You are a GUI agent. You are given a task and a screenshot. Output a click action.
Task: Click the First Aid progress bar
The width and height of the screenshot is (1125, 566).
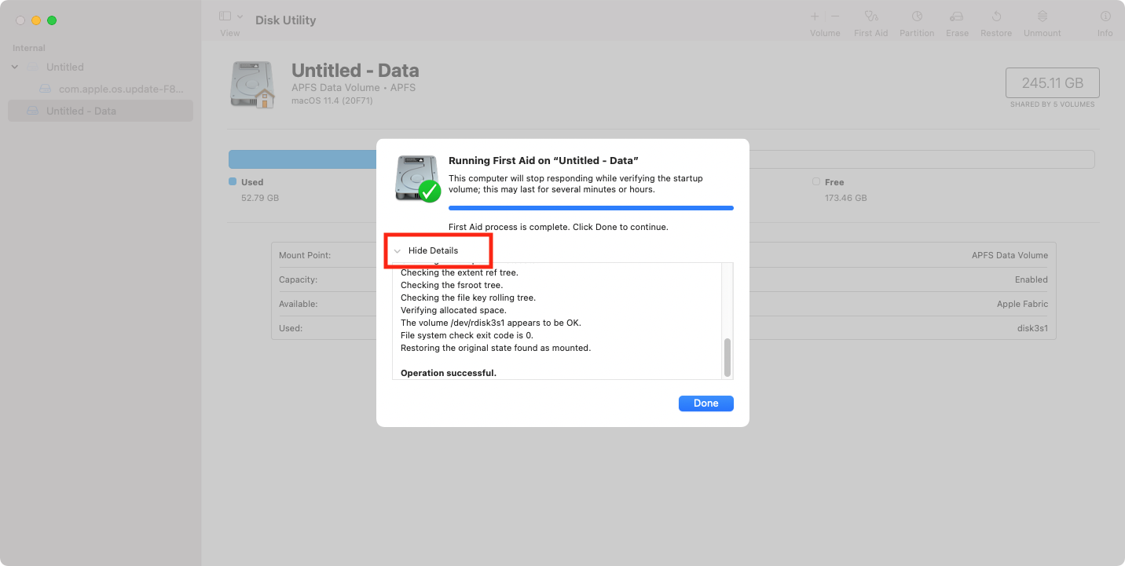click(591, 208)
